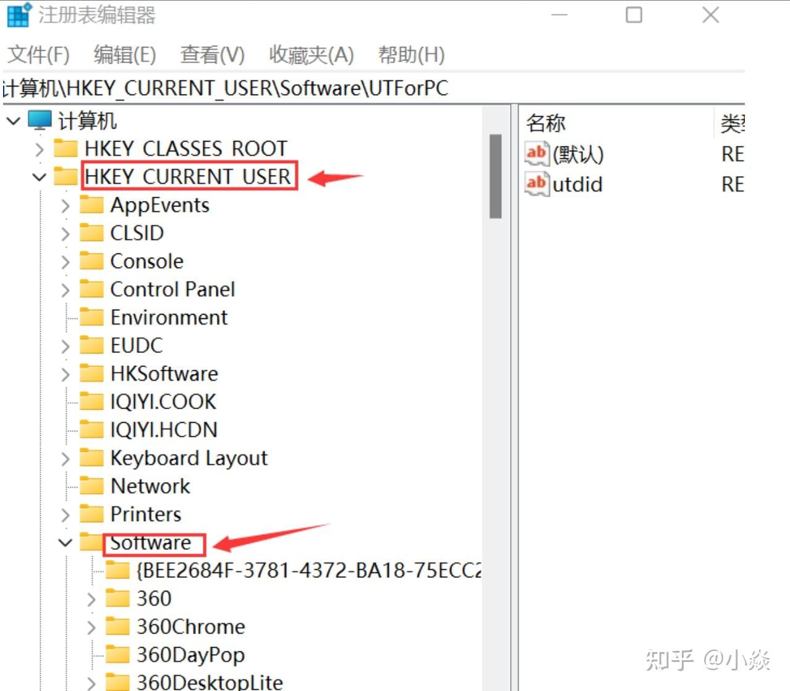This screenshot has width=790, height=691.
Task: Open the 收藏夹(A) favorites menu
Action: (311, 55)
